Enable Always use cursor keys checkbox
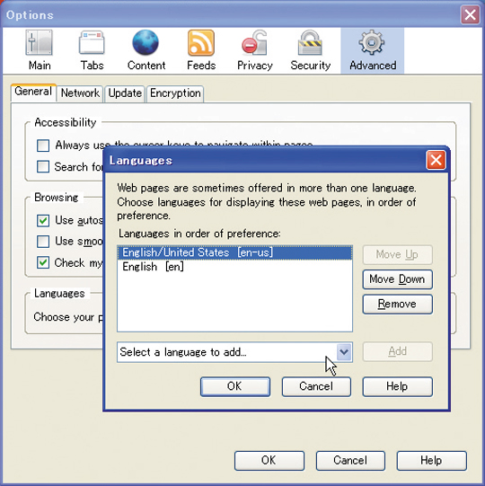485x486 pixels. click(x=43, y=146)
